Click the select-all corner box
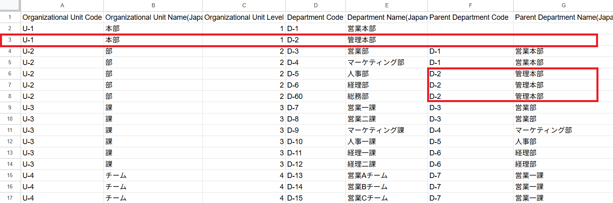Viewport: 613px width, 203px height. (x=10, y=5)
